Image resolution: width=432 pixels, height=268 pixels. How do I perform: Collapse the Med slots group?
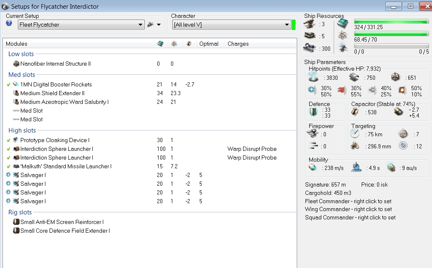[22, 74]
